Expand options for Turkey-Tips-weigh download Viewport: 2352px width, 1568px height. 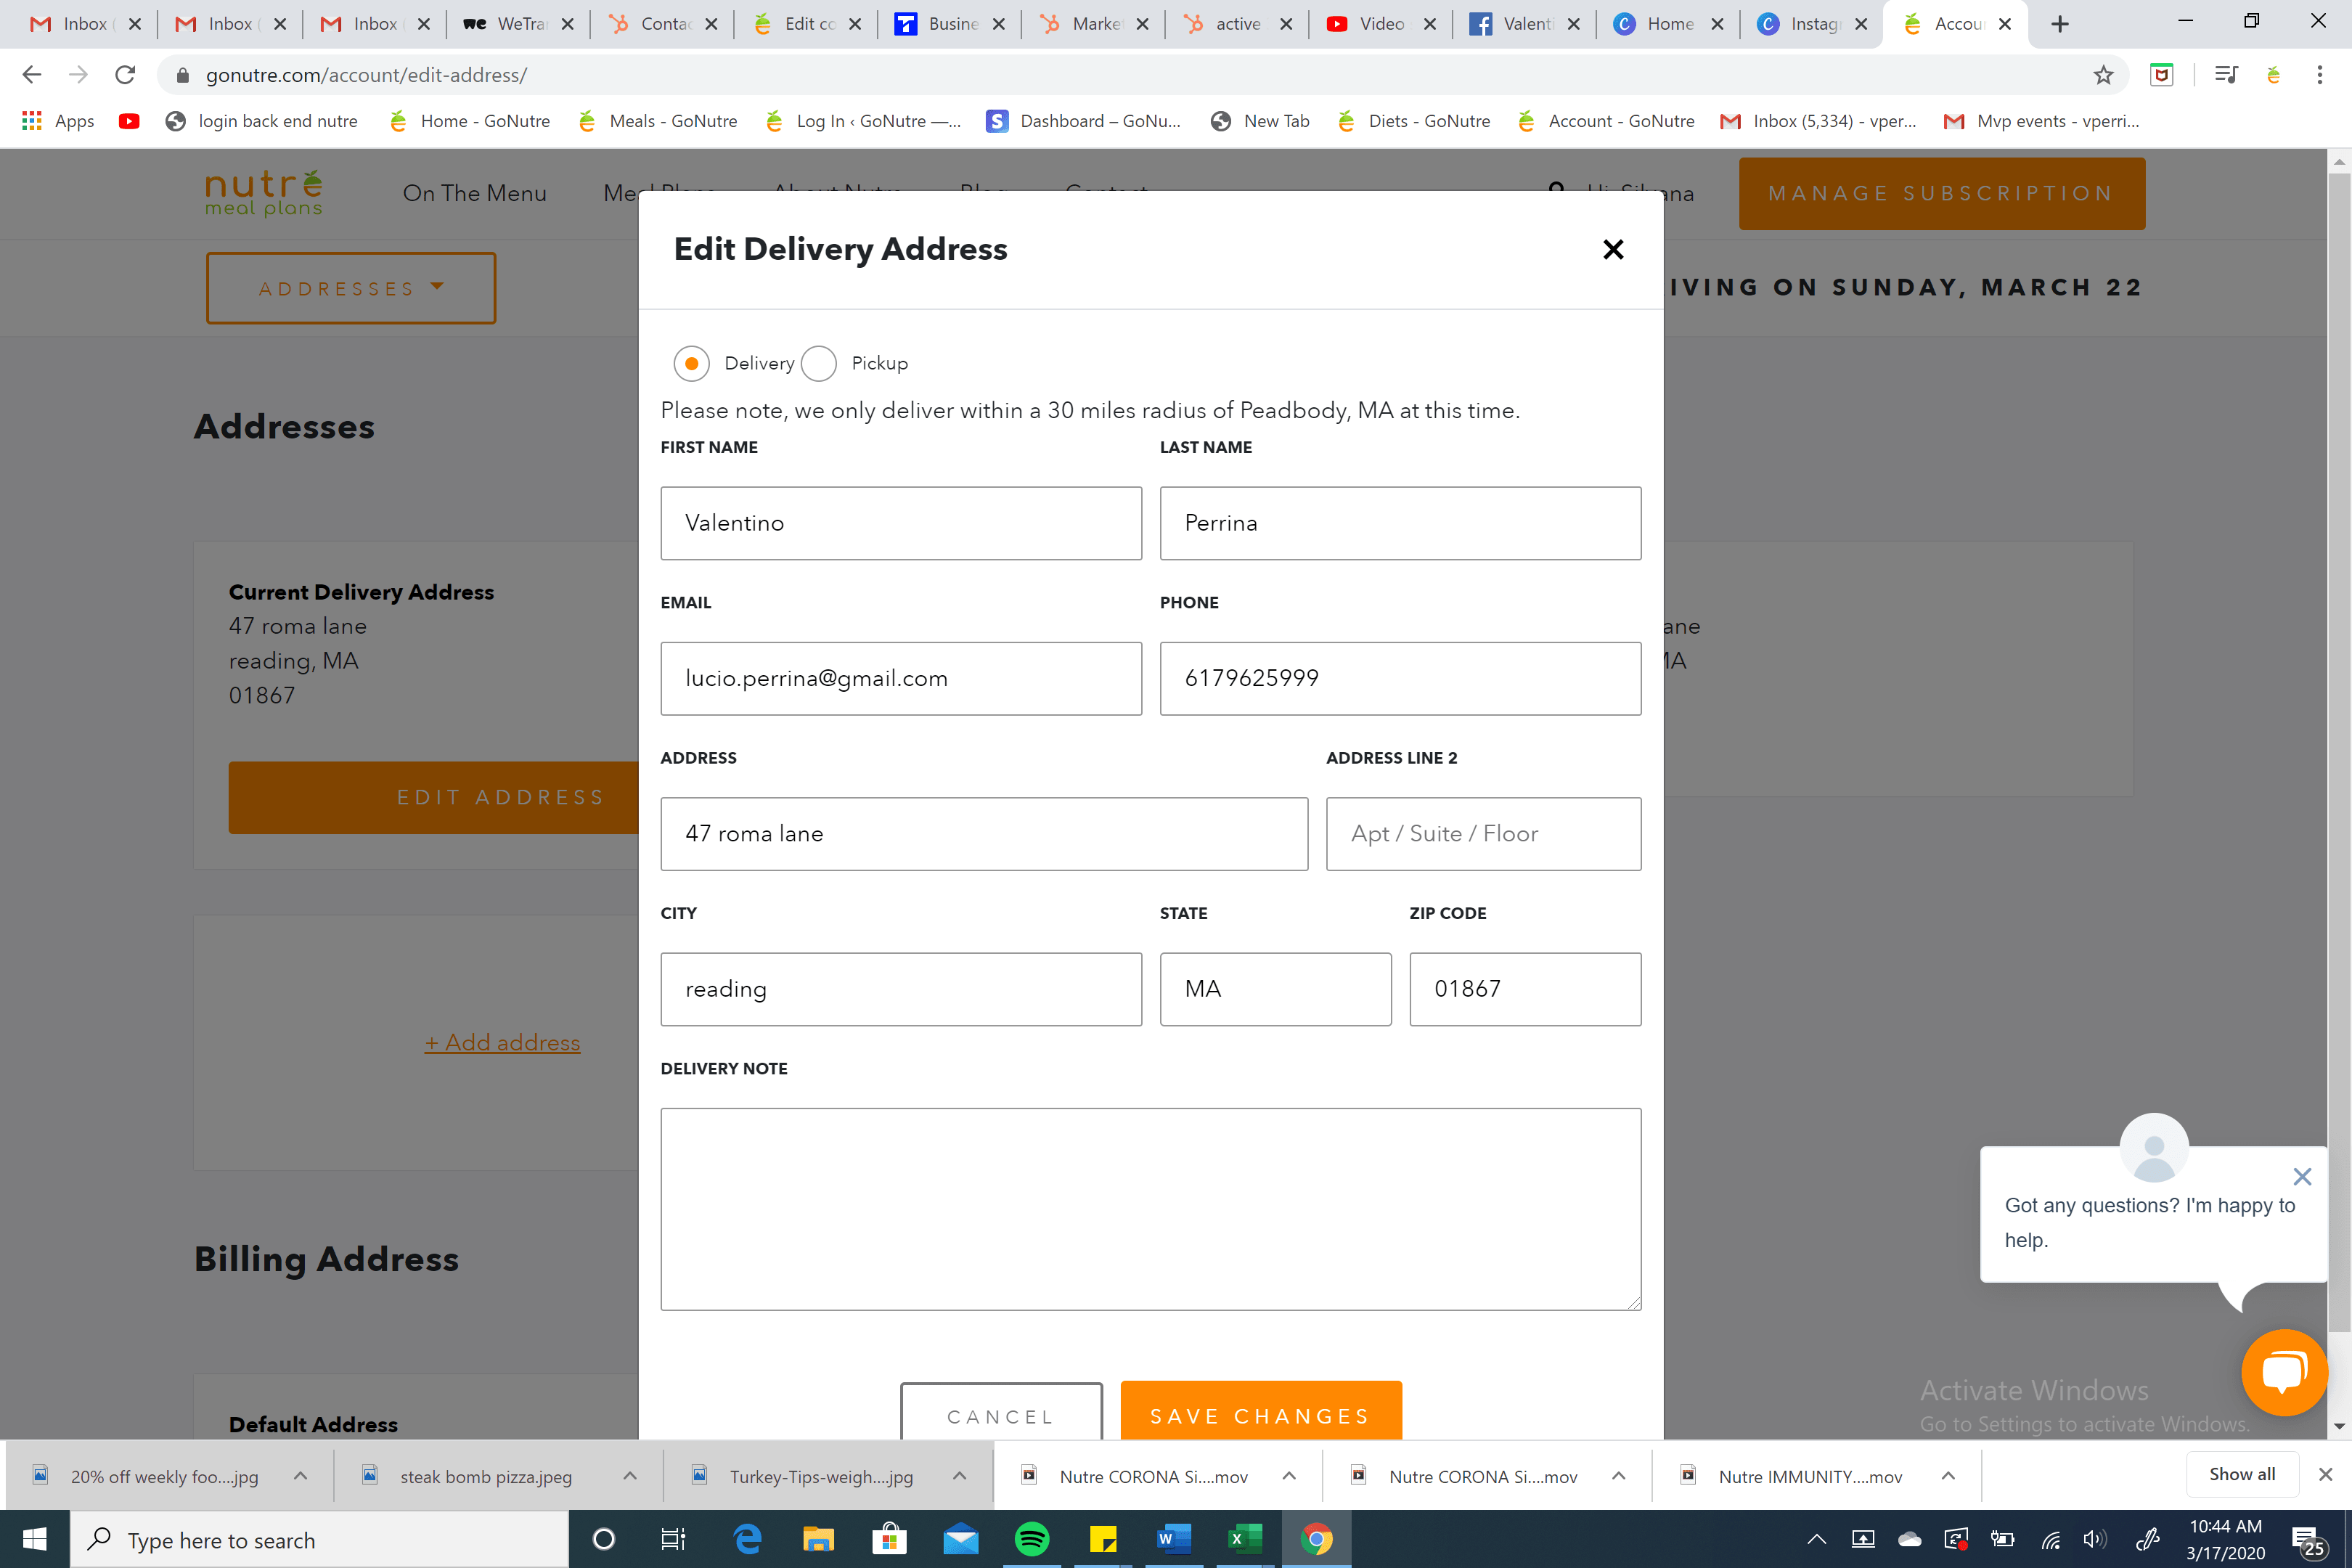point(959,1476)
